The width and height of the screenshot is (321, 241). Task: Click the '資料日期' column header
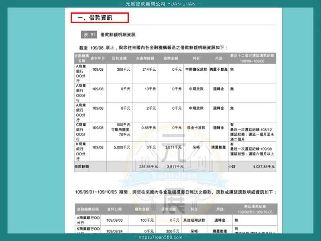[x=114, y=209]
